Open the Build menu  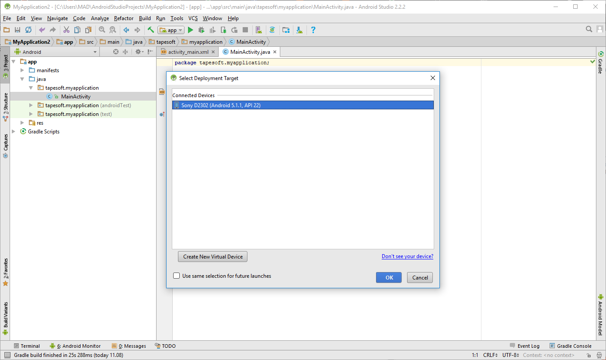[x=145, y=18]
